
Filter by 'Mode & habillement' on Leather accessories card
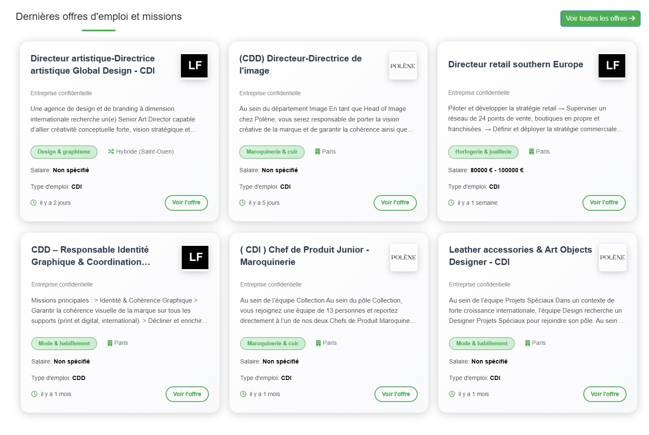tap(482, 344)
